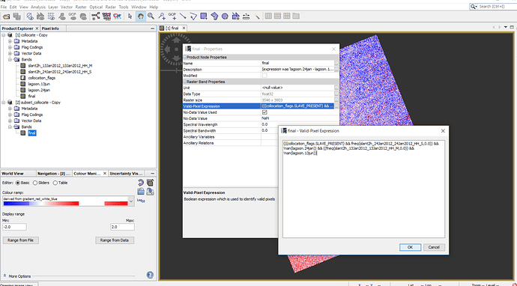Viewport: 517px width, 286px height.
Task: Select slant2h_13Jan2012_13Jan2012_HH_M band
Action: pos(60,66)
